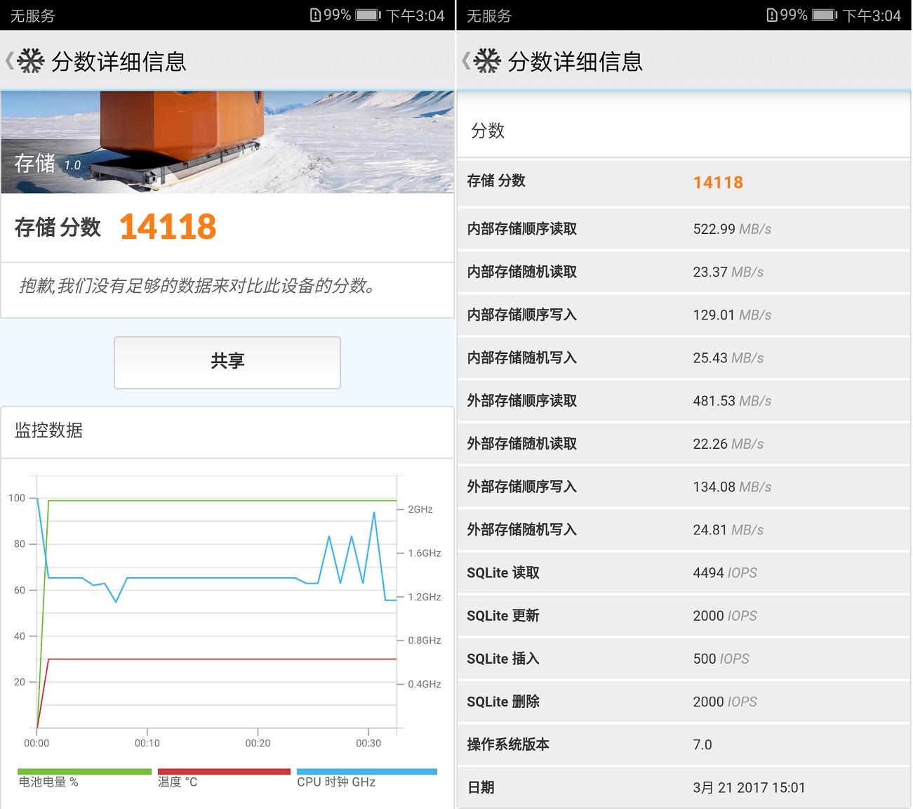The height and width of the screenshot is (809, 913).
Task: Tap the battery icon in the right status bar
Action: coord(825,14)
